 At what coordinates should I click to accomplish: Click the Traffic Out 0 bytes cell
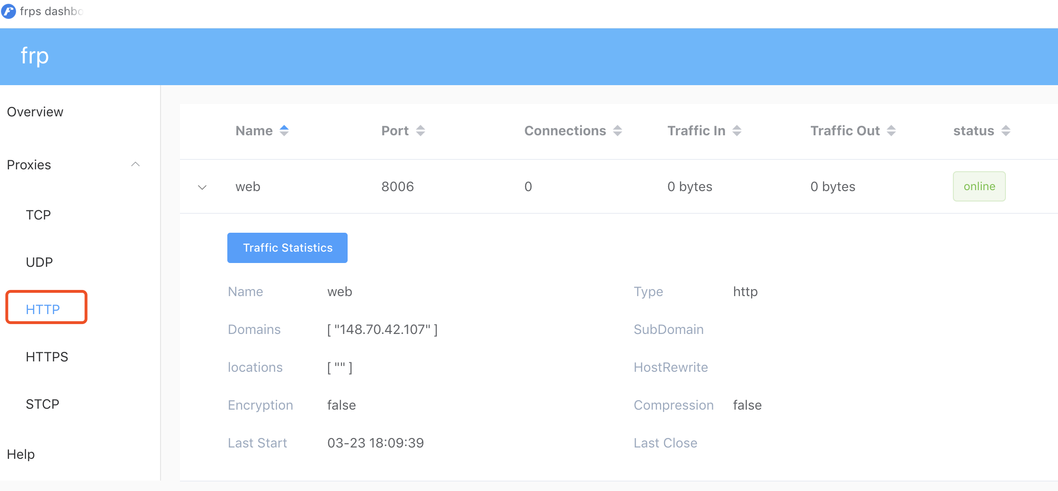[x=833, y=186]
